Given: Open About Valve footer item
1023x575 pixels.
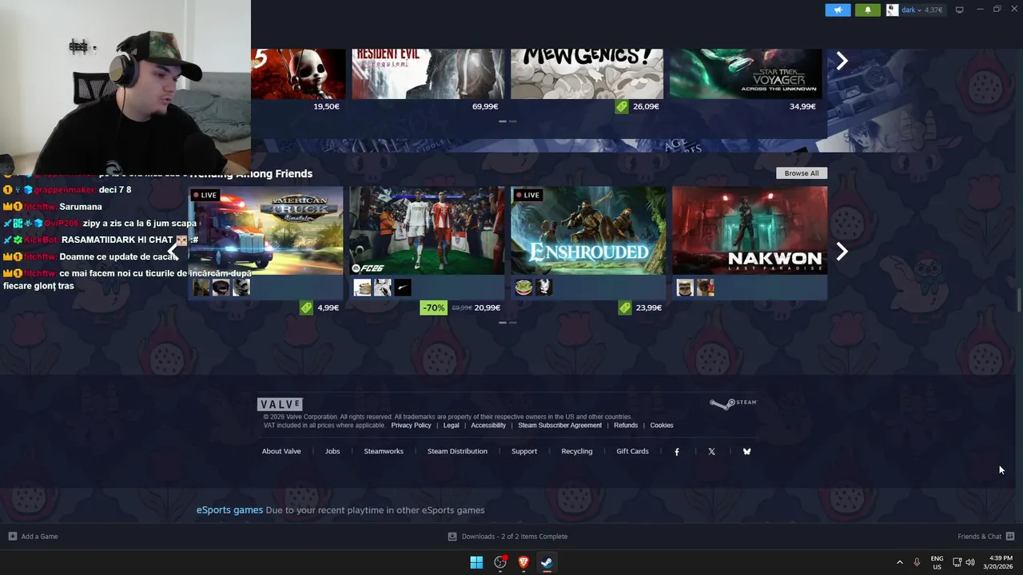Looking at the screenshot, I should pos(281,451).
